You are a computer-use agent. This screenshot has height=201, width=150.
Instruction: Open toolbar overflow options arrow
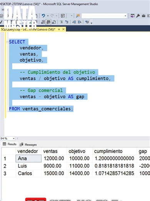92,23
